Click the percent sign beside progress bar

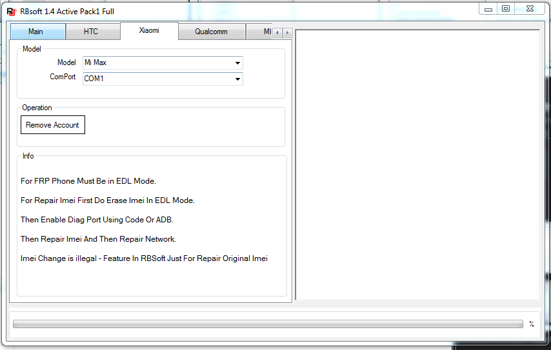click(x=532, y=324)
